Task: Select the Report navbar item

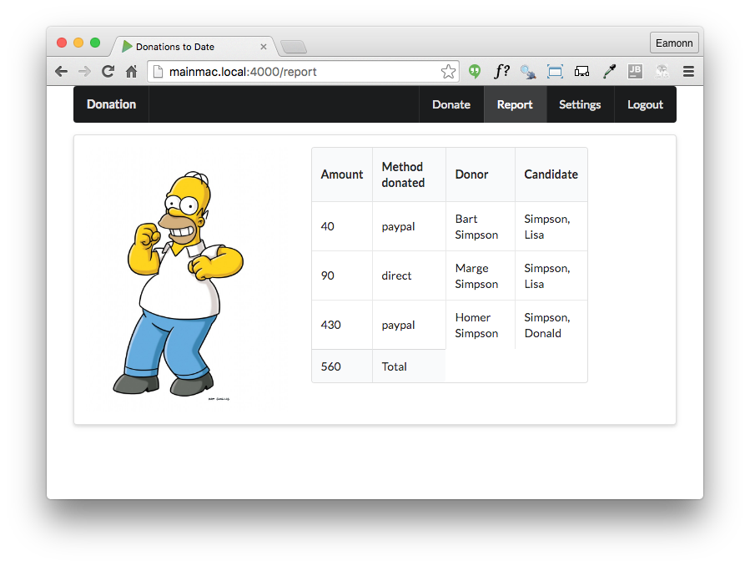Action: pyautogui.click(x=515, y=104)
